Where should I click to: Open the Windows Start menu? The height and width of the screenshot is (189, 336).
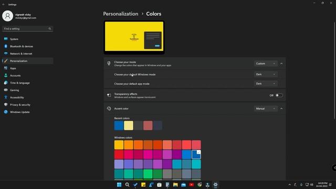pos(119,185)
